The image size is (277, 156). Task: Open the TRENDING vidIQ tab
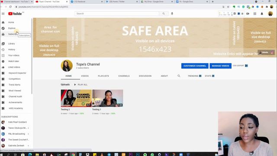tap(194, 76)
